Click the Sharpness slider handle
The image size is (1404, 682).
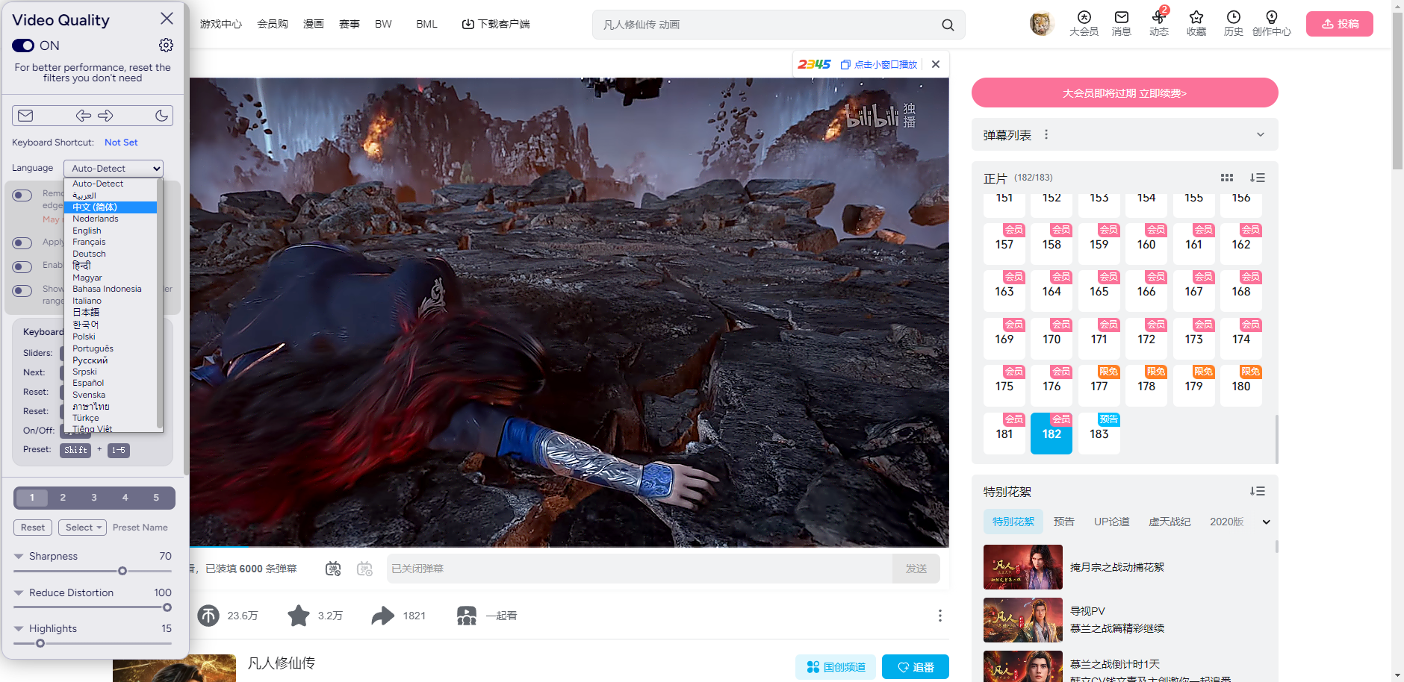122,572
